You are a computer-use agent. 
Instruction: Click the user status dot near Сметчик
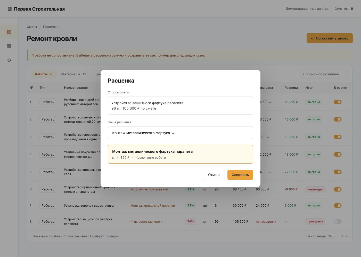(352, 9)
